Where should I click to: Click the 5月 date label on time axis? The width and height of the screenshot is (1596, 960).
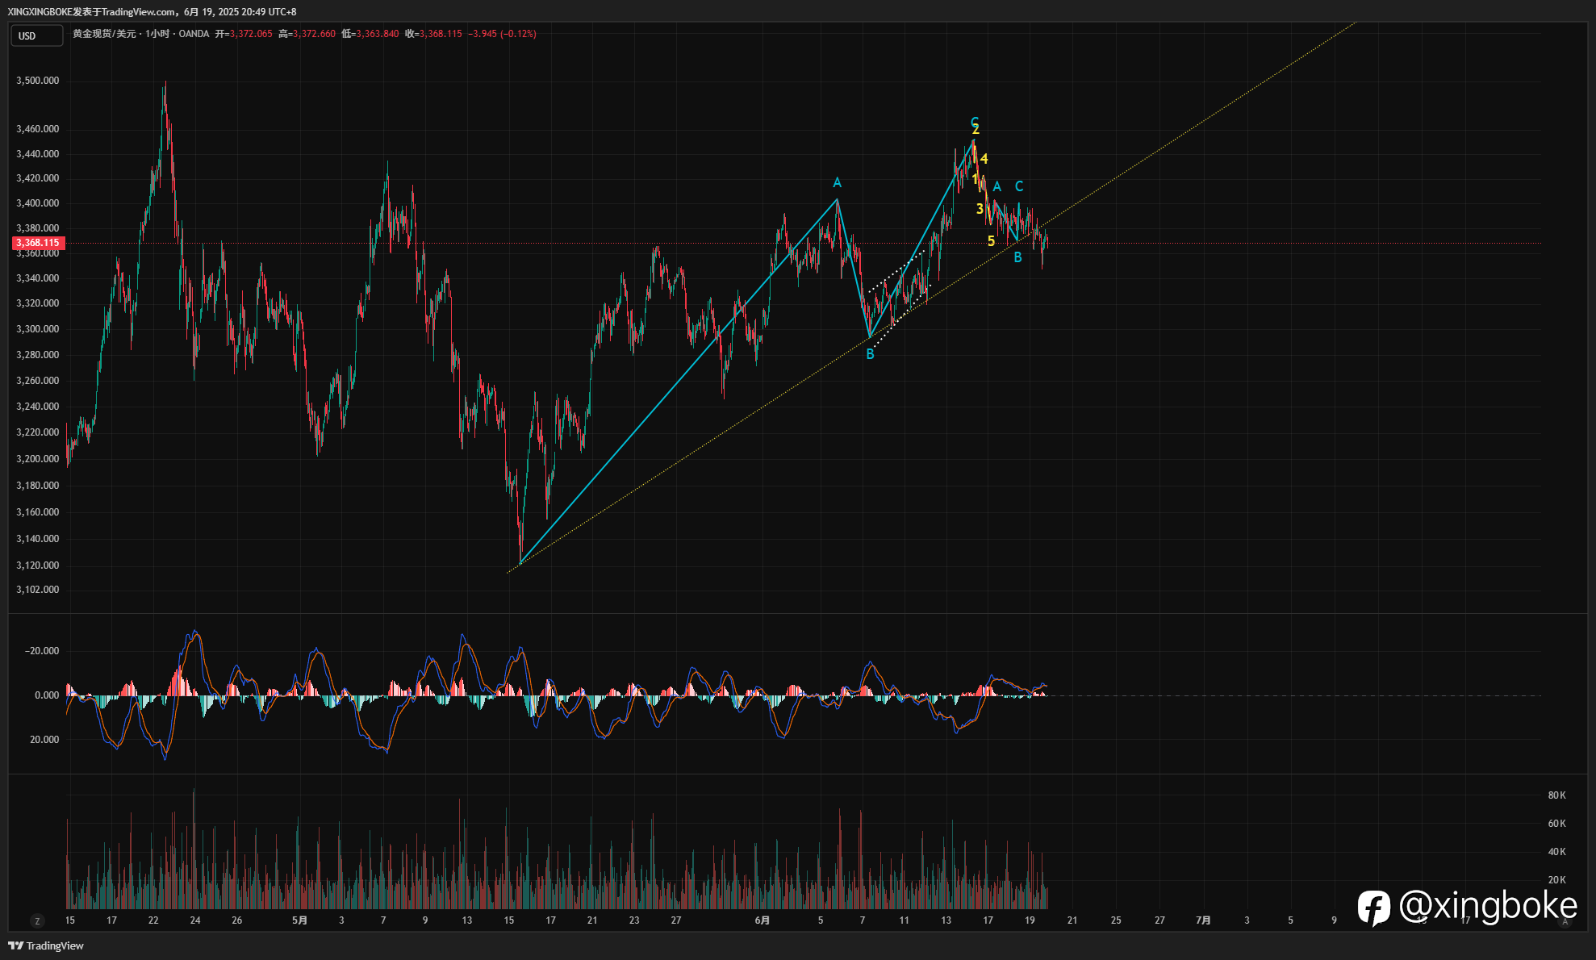[x=299, y=920]
